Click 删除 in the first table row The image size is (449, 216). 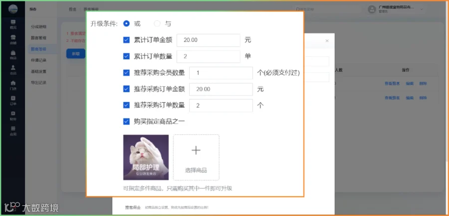[423, 84]
